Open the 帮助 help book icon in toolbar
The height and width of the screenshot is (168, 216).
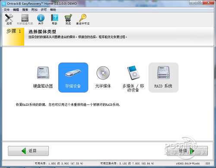(x=54, y=19)
